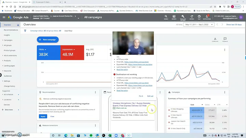The height and width of the screenshot is (138, 246).
Task: Click the account avatar D in header
Action: pyautogui.click(x=241, y=17)
